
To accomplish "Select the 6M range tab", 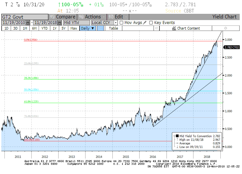I will click(x=34, y=28).
